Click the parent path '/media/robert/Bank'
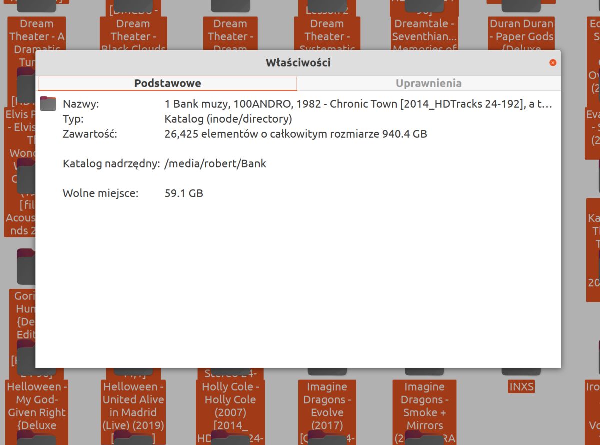 pyautogui.click(x=215, y=164)
